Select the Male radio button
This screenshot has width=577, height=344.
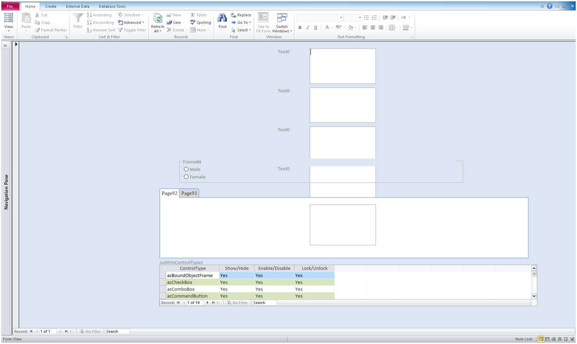click(187, 169)
